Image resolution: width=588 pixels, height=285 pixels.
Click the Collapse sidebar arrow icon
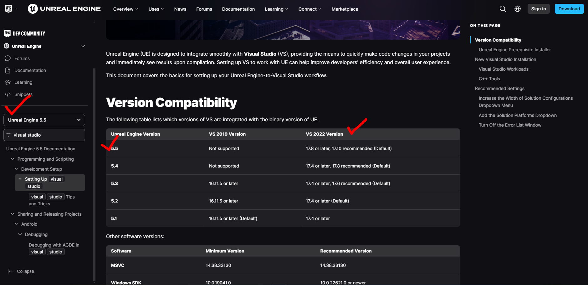10,271
